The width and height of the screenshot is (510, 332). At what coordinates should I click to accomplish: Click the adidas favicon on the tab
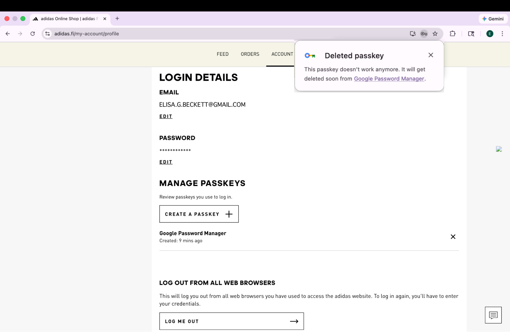[x=35, y=18]
